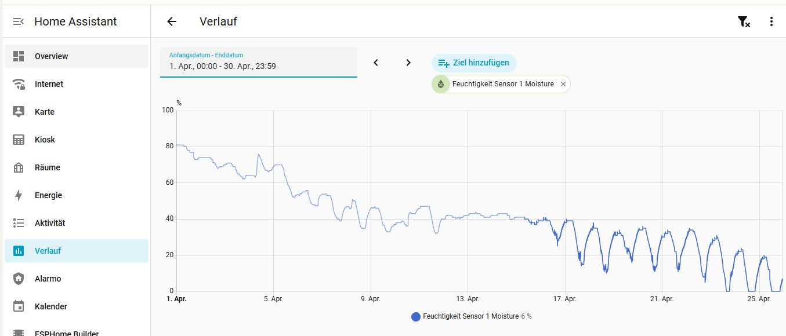The width and height of the screenshot is (786, 336).
Task: Open the Kalender page
Action: (x=51, y=306)
